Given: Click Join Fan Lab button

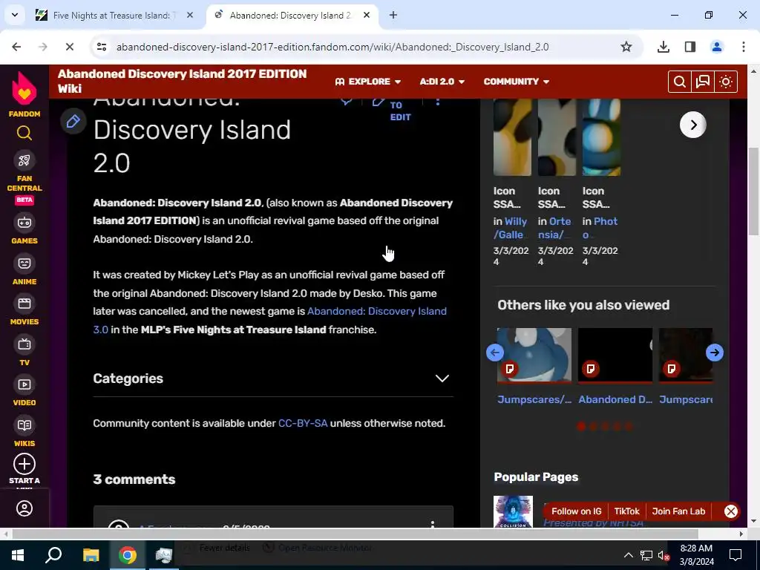Looking at the screenshot, I should point(678,511).
